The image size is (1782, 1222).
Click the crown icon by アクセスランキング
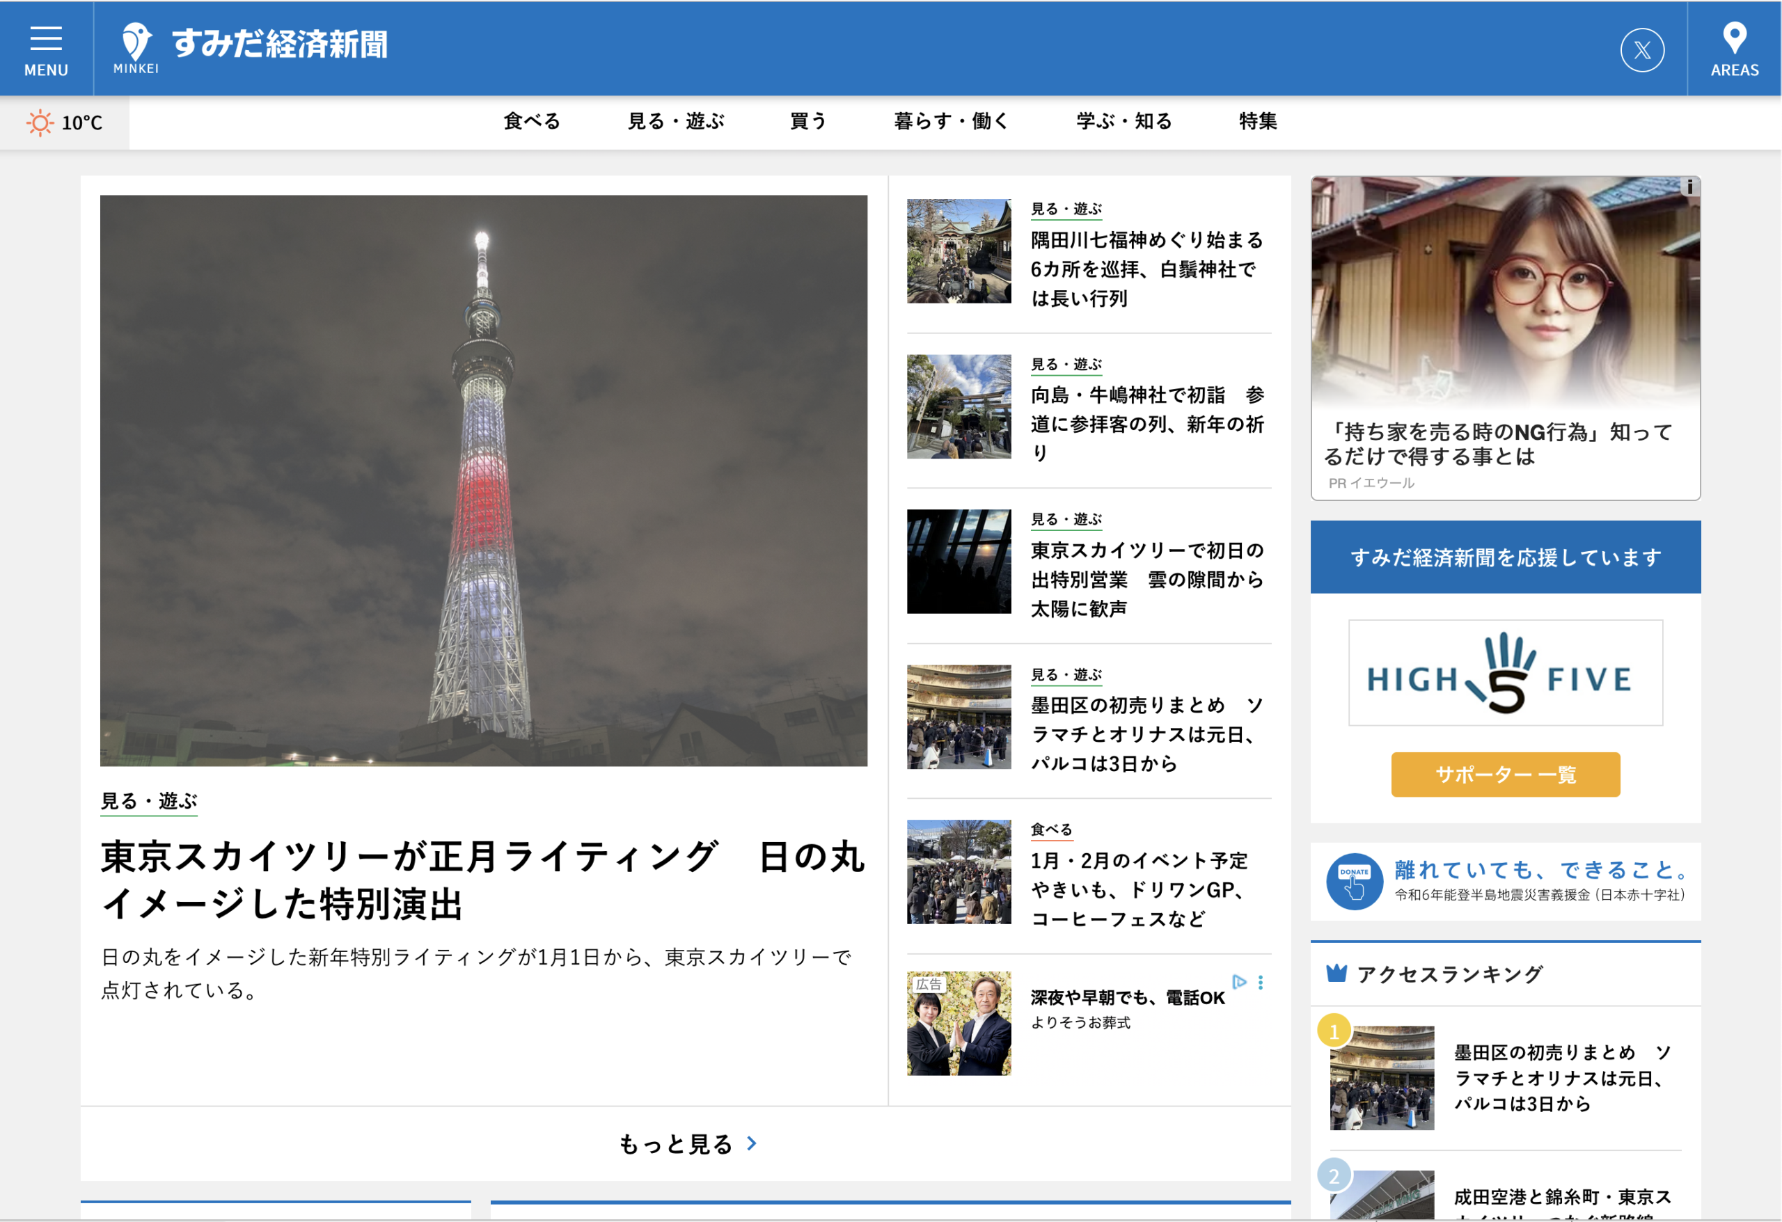click(x=1336, y=974)
